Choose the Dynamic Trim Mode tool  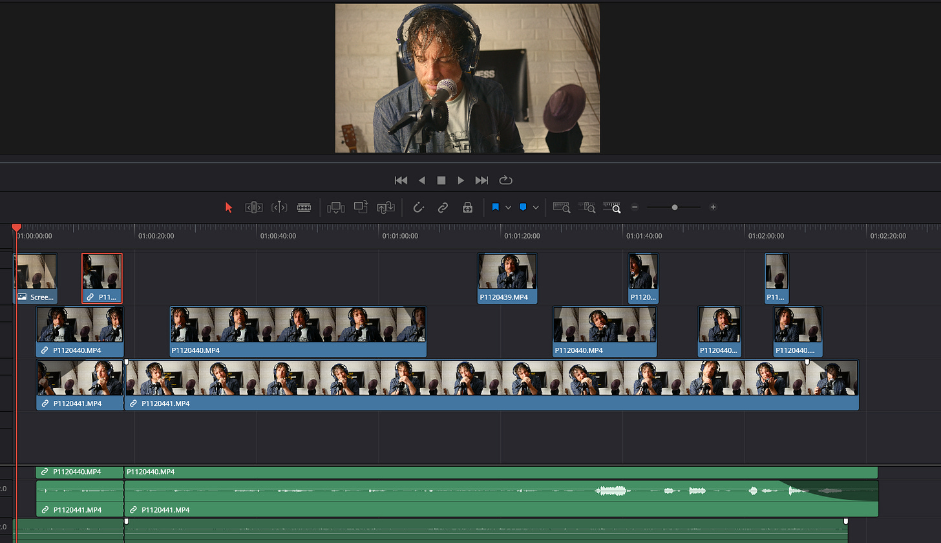(279, 208)
